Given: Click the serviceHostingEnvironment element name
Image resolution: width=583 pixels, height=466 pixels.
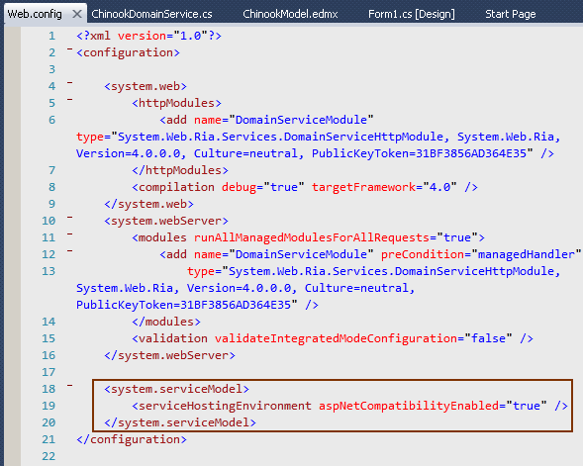Looking at the screenshot, I should [225, 406].
